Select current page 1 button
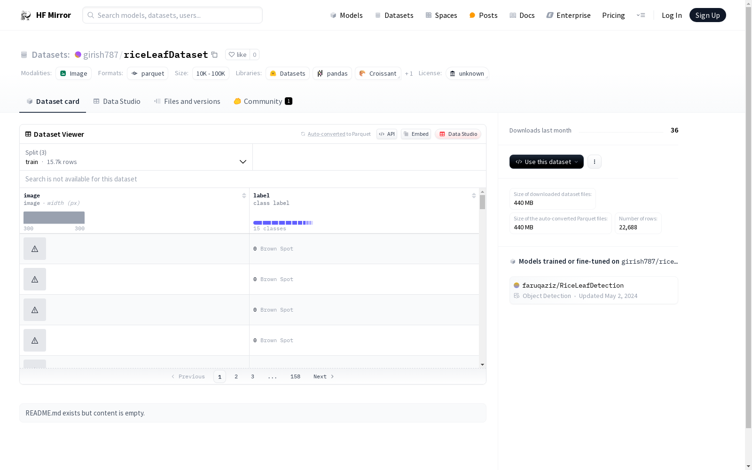 point(219,376)
